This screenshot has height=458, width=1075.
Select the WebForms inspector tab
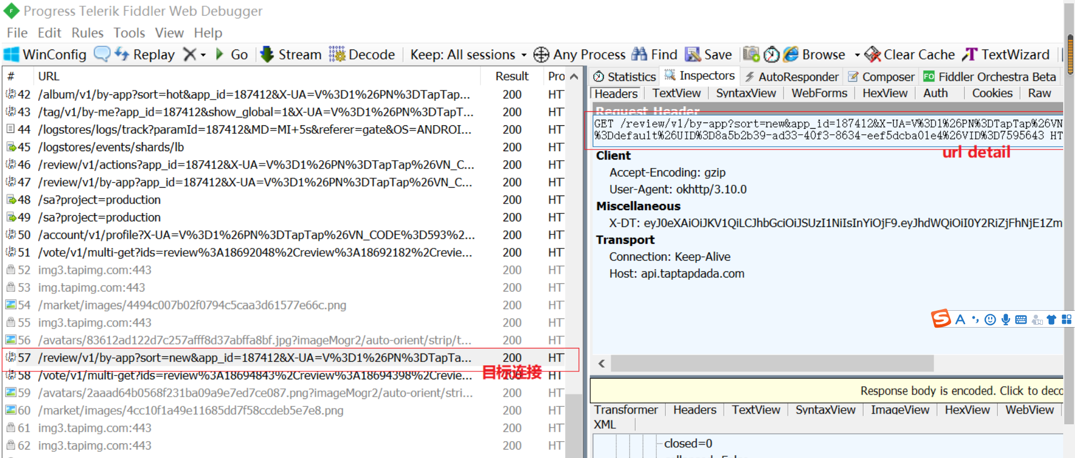(x=819, y=93)
